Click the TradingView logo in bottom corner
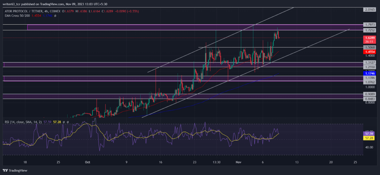This screenshot has width=380, height=175. click(15, 171)
